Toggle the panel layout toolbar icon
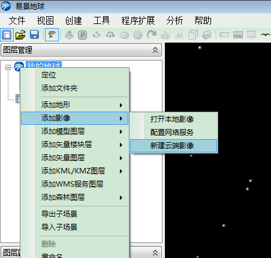The image size is (271, 258). click(7, 35)
